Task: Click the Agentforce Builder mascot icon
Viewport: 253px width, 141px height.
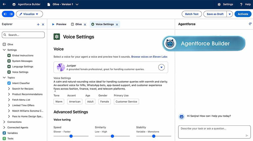Action: [x=14, y=4]
